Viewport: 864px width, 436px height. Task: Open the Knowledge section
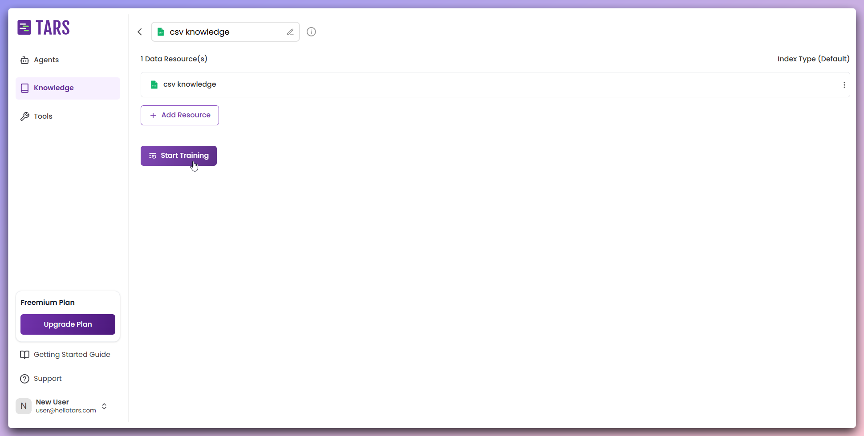68,88
